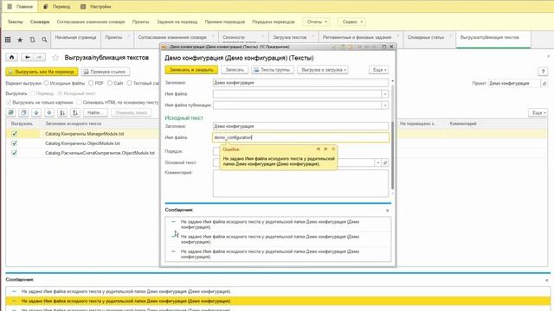Click the Проверка ссылок button
This screenshot has height=311, width=554.
[x=106, y=72]
